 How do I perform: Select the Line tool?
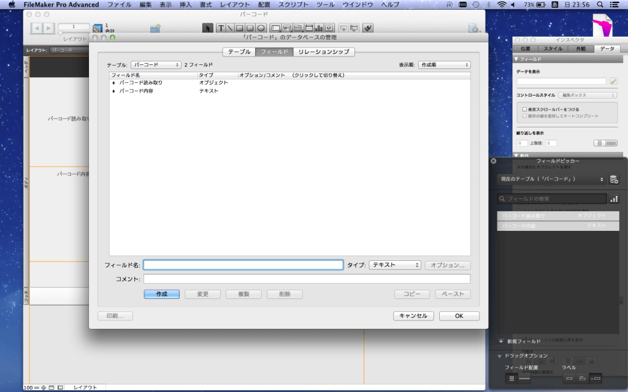click(229, 28)
